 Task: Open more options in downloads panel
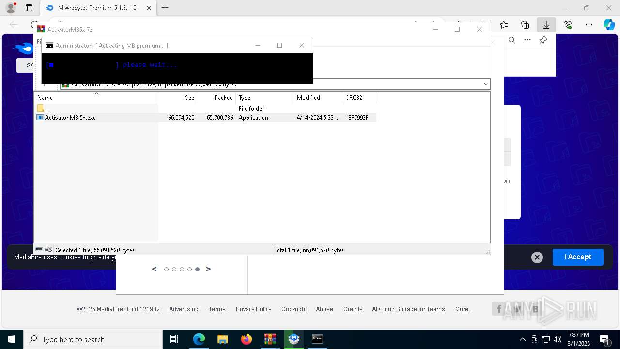pos(527,40)
